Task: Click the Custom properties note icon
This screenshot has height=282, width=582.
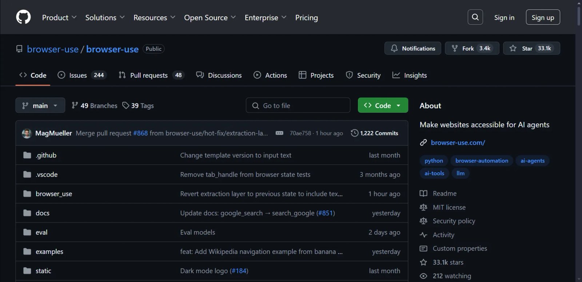Action: click(x=423, y=249)
